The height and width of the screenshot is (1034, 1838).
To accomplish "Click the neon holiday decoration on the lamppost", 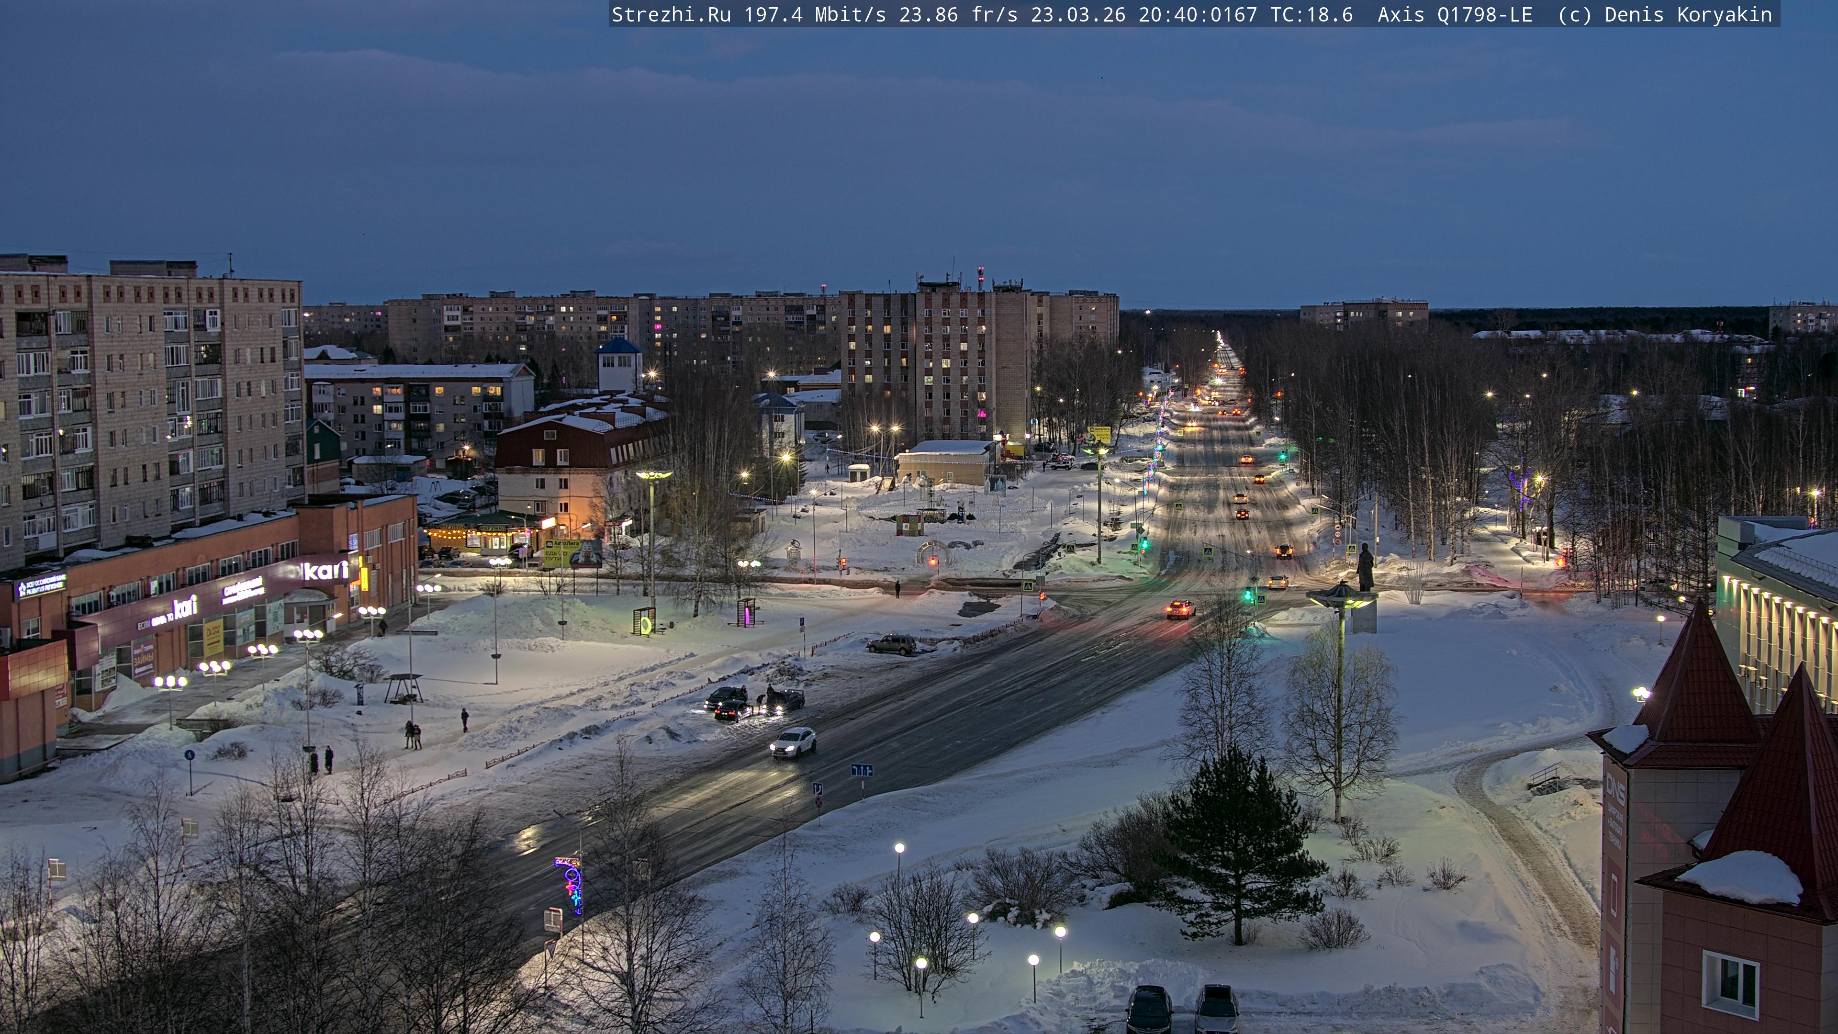I will click(572, 886).
